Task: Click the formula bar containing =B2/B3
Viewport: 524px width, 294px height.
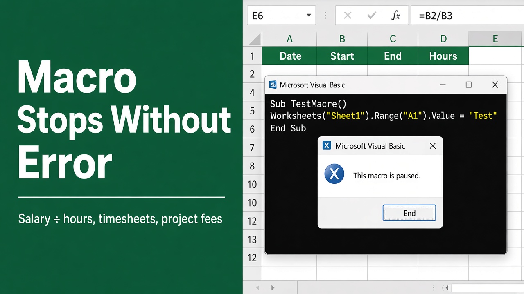Action: pos(468,16)
